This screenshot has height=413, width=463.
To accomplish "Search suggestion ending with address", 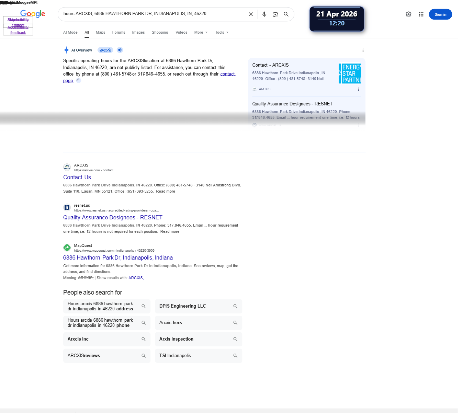I will click(107, 306).
